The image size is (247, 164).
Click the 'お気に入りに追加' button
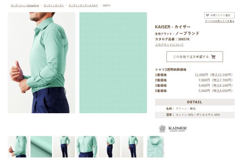click(219, 15)
